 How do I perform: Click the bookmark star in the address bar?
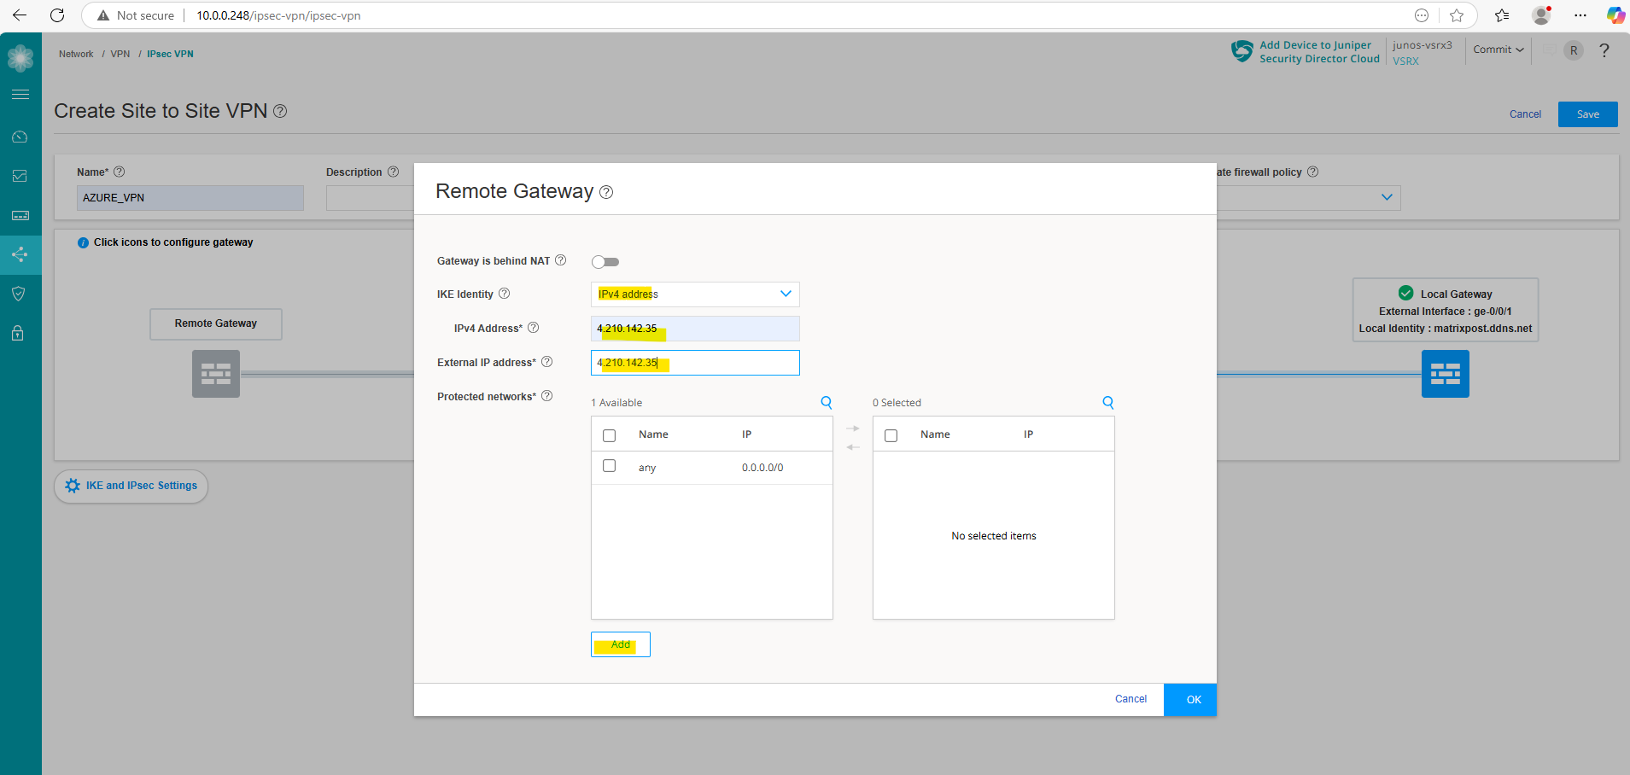pyautogui.click(x=1457, y=15)
